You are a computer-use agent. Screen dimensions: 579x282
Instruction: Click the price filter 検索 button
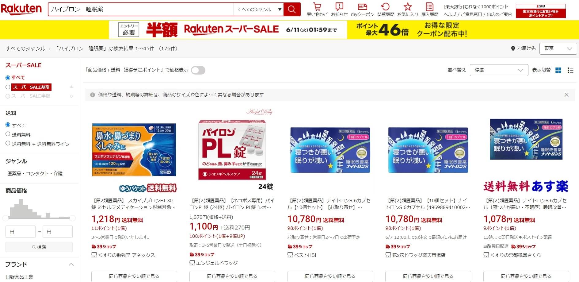(x=39, y=247)
